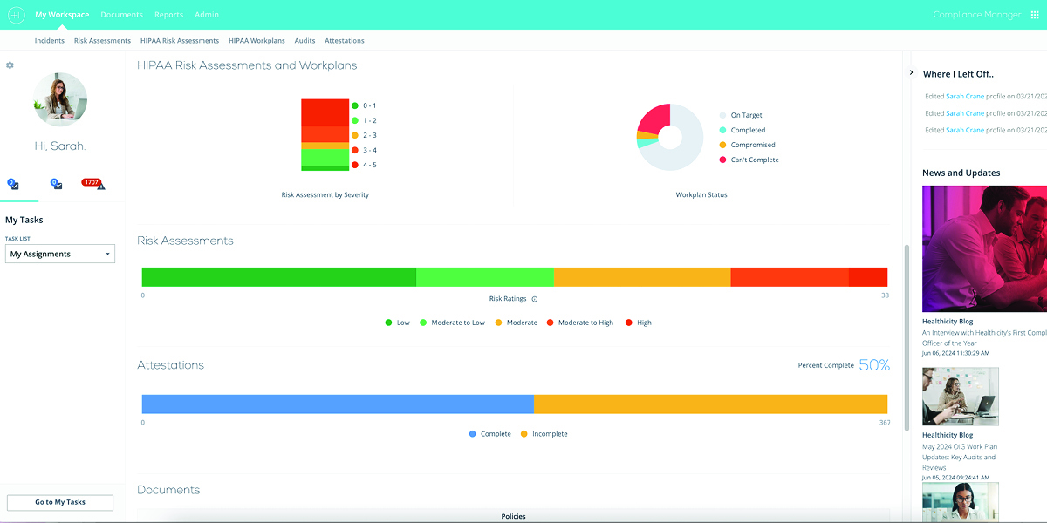Open the apps grid icon beside Compliance Manager
This screenshot has width=1047, height=523.
(x=1034, y=15)
